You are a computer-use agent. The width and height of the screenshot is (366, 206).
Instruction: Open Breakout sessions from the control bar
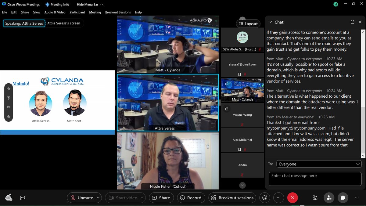pyautogui.click(x=233, y=198)
